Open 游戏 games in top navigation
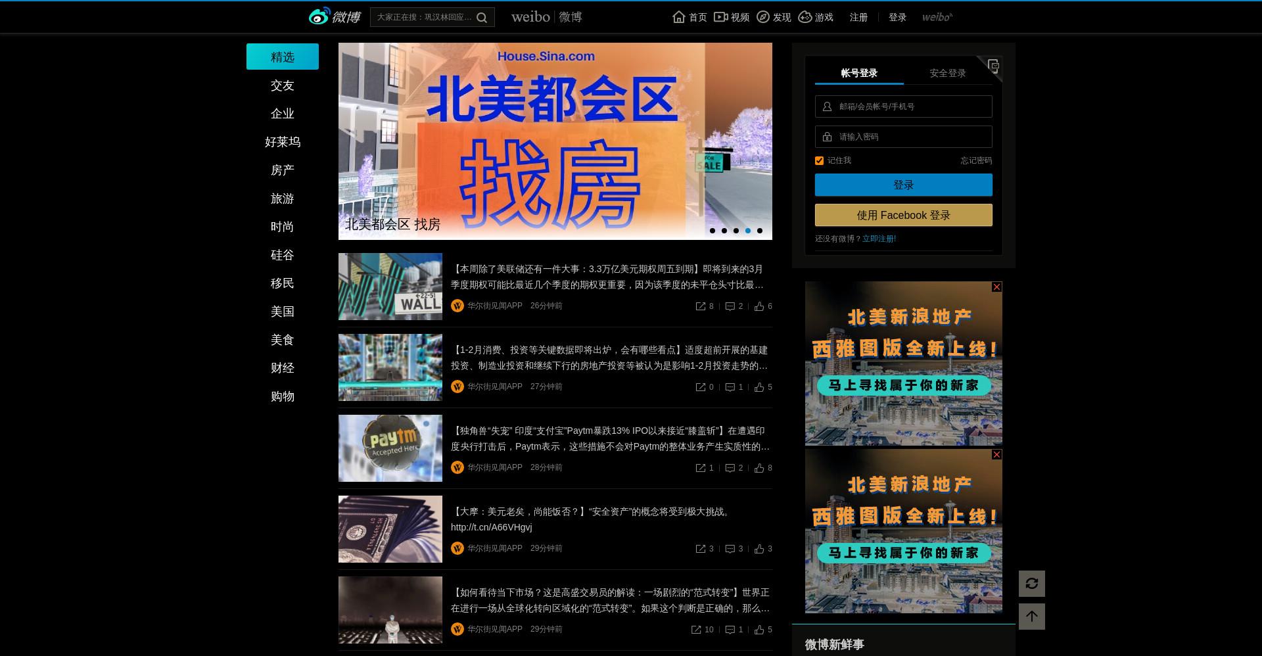The image size is (1262, 656). pos(816,17)
